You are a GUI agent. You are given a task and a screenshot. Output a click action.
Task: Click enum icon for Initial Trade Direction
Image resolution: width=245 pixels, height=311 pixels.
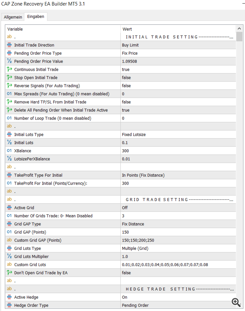pos(9,45)
